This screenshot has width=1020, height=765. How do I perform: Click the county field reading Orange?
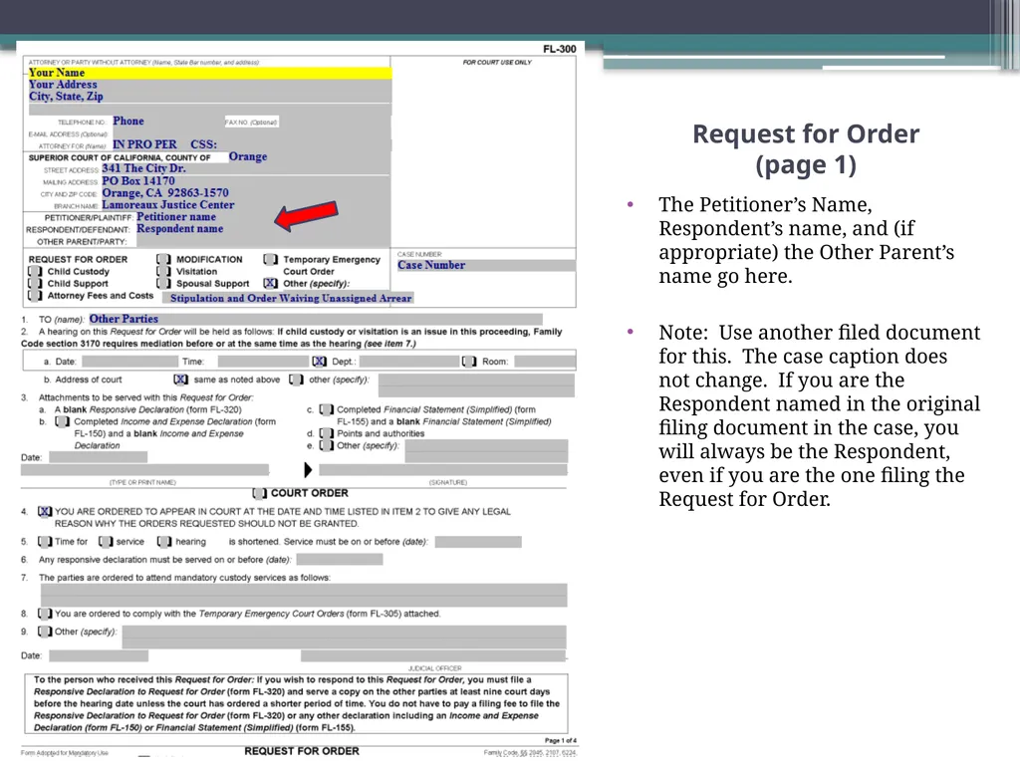(x=309, y=156)
